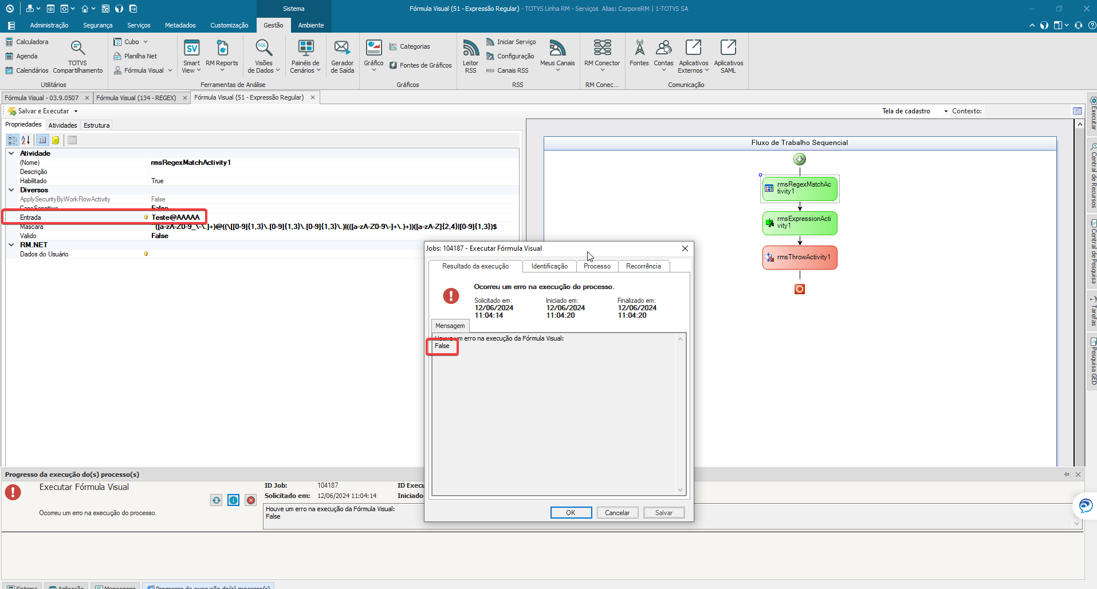Viewport: 1097px width, 589px height.
Task: Switch to Customização ribbon tab
Action: pos(229,25)
